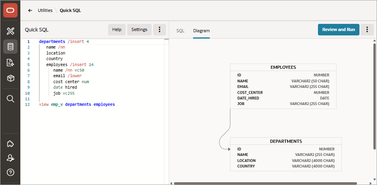Click DATE_HIRED column in EMPLOYEES table
Image resolution: width=377 pixels, height=185 pixels.
tap(248, 98)
